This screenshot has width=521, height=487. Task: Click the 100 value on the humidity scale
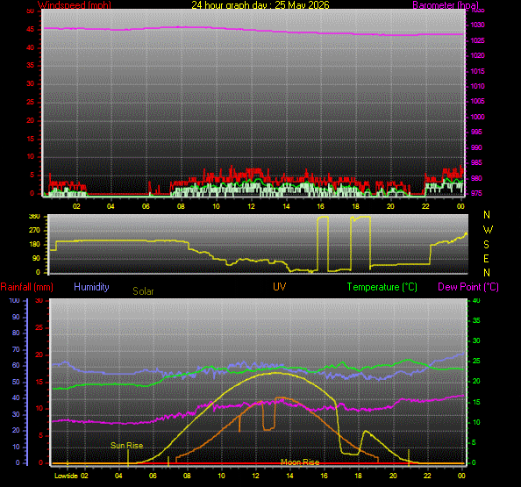pos(14,300)
